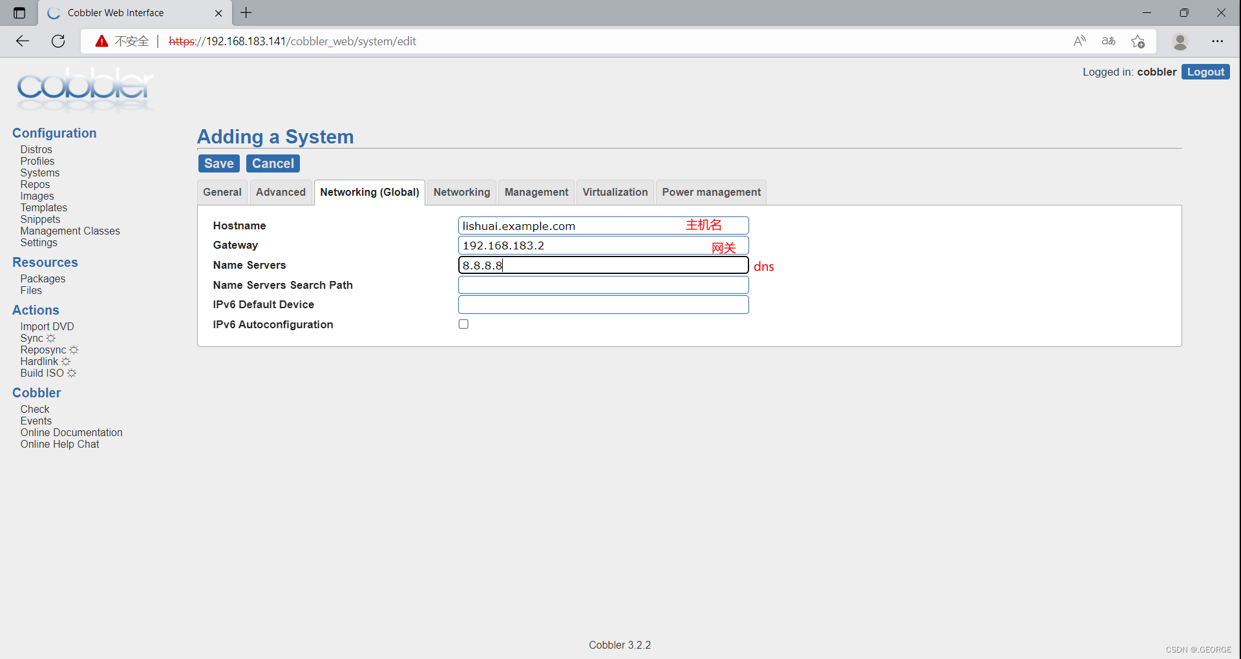The height and width of the screenshot is (659, 1241).
Task: Open Online Documentation link
Action: [71, 433]
